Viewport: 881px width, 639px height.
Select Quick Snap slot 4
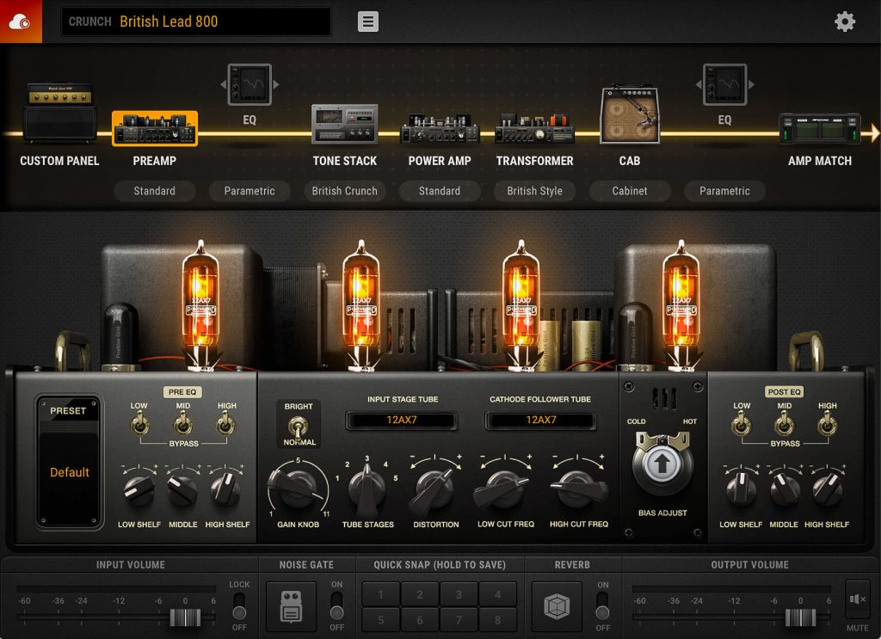tap(497, 594)
